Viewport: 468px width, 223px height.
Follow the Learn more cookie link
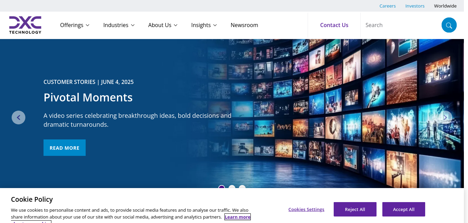(238, 217)
